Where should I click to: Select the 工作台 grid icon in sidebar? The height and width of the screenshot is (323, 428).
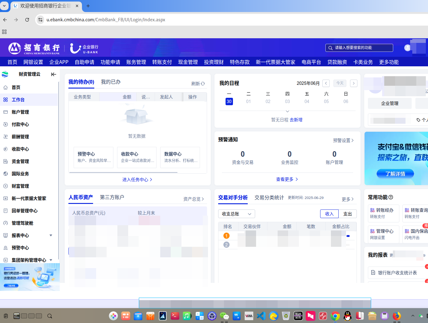pyautogui.click(x=6, y=100)
